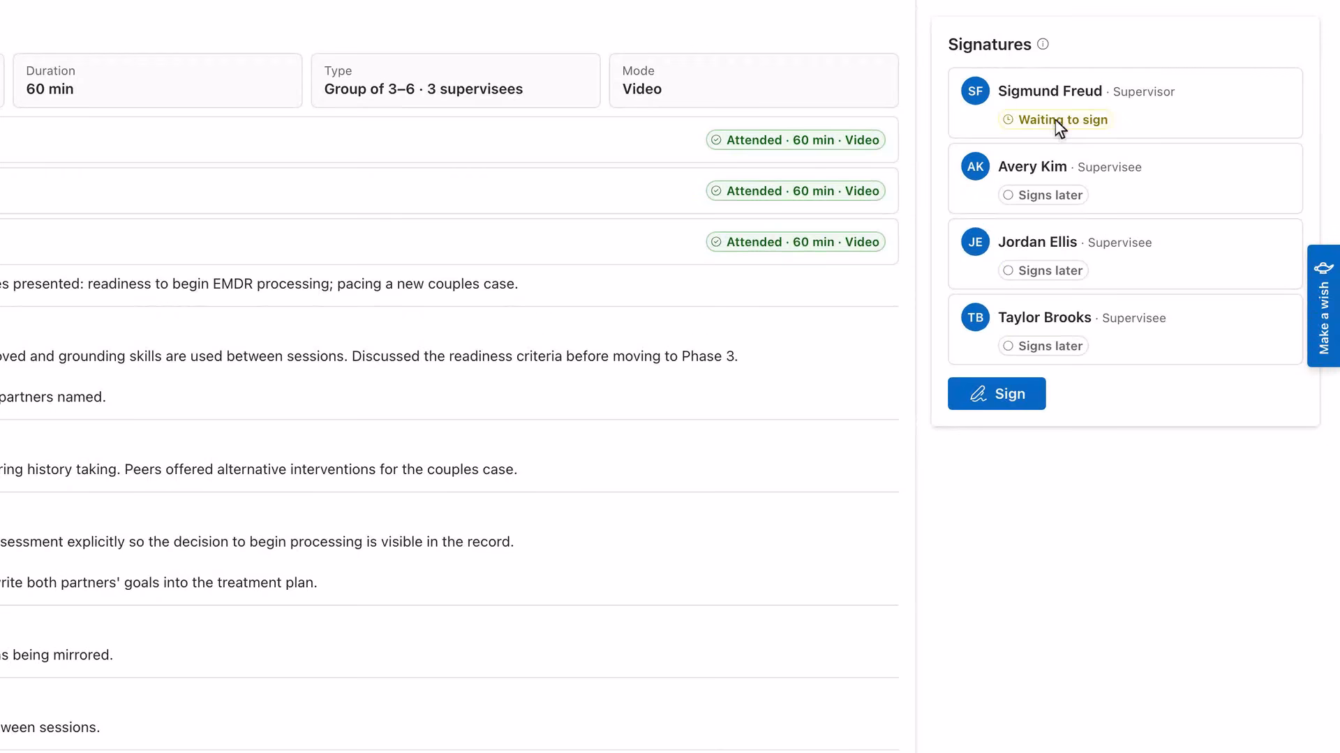
Task: Click the line about peers' alternative interventions
Action: (258, 469)
